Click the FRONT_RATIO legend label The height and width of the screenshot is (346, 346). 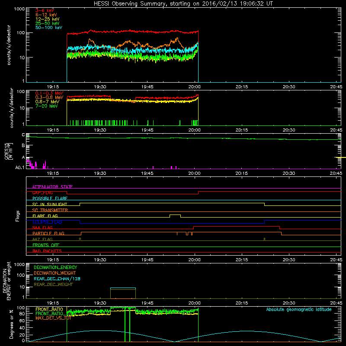click(49, 309)
